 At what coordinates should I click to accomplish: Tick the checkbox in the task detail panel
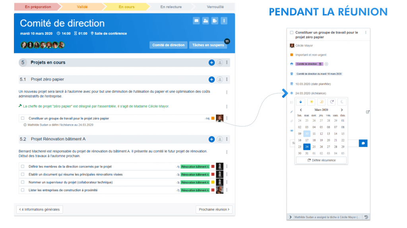coord(292,33)
